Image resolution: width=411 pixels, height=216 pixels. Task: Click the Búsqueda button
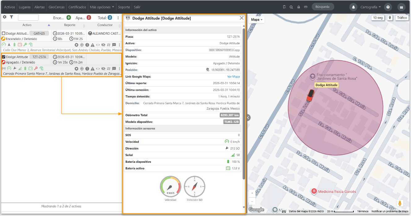[x=323, y=7]
